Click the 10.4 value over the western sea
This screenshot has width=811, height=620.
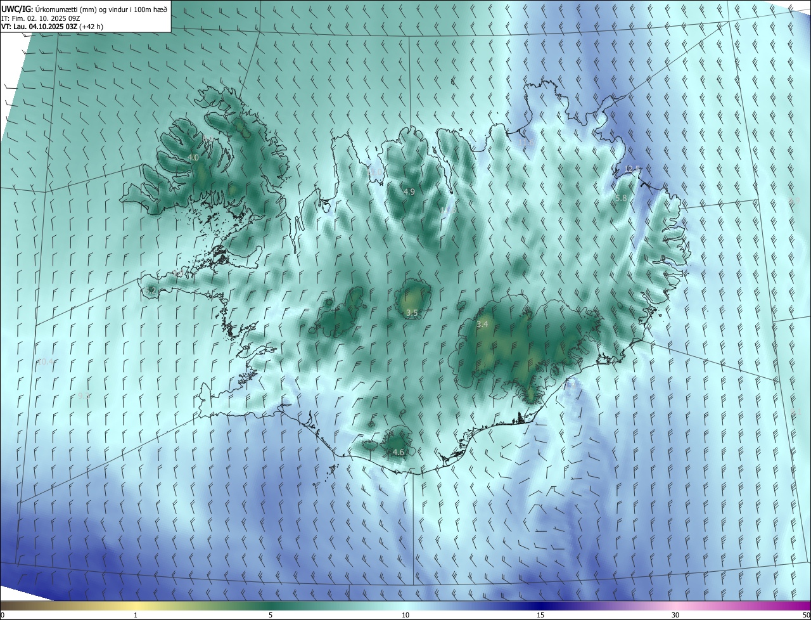[45, 362]
